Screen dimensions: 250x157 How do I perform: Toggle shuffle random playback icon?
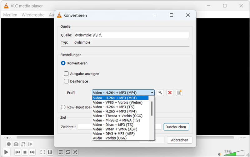tap(75, 152)
